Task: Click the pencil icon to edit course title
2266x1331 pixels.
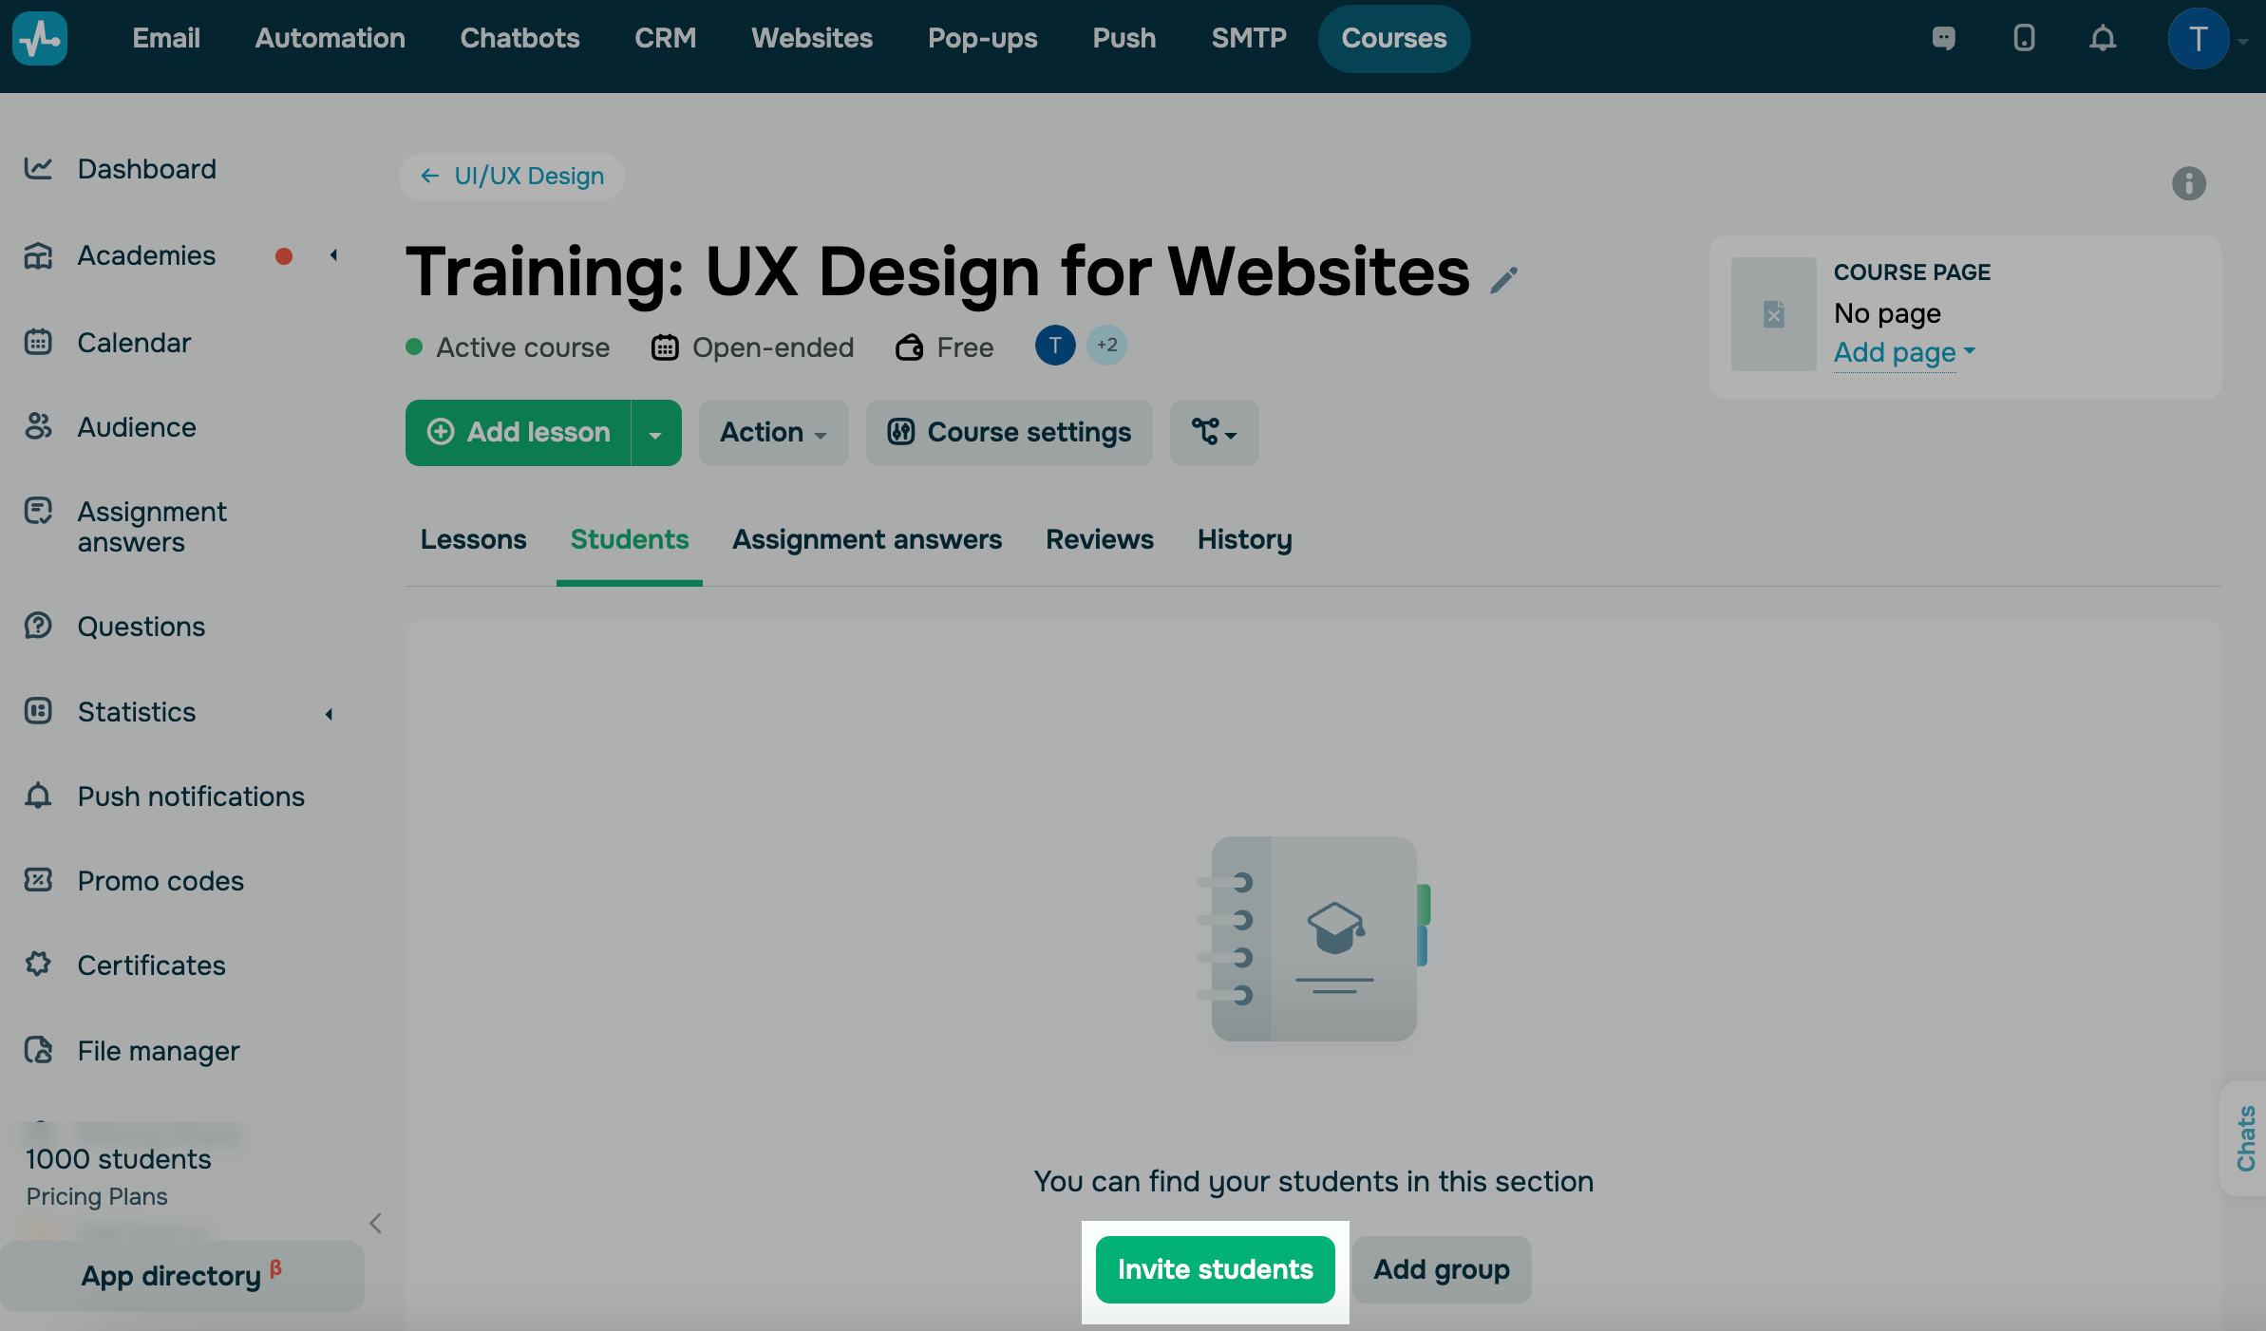Action: coord(1503,280)
